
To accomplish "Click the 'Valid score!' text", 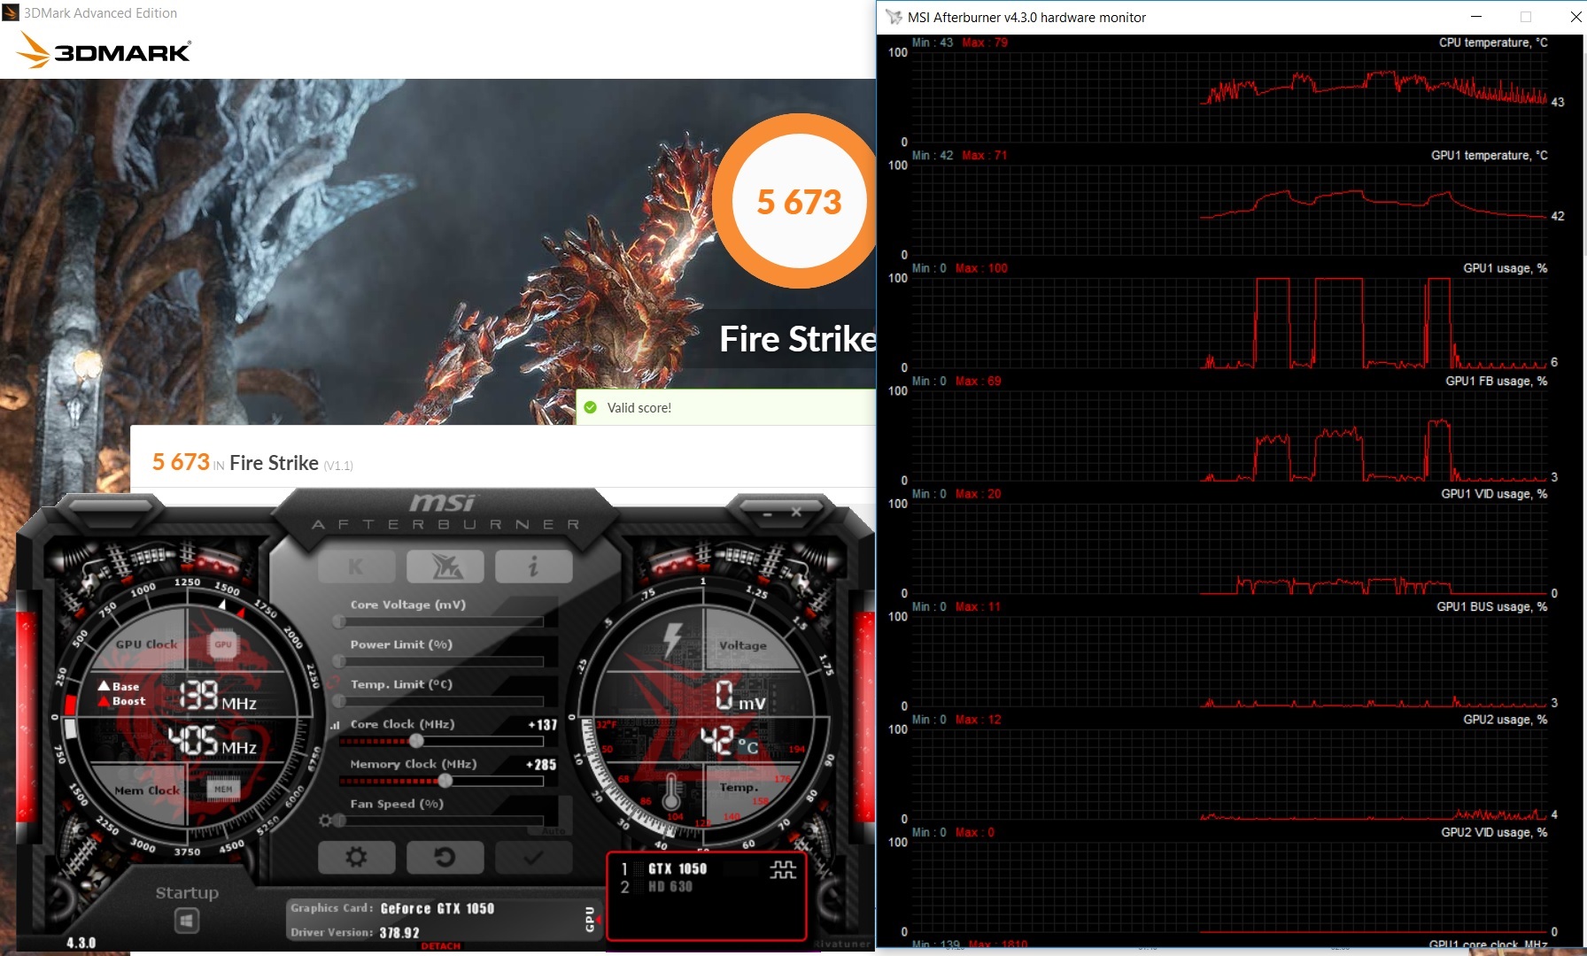I will pos(639,408).
